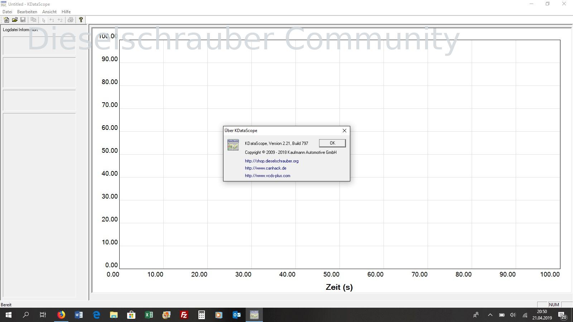Click the +1 cursor toolbar icon

[52, 20]
